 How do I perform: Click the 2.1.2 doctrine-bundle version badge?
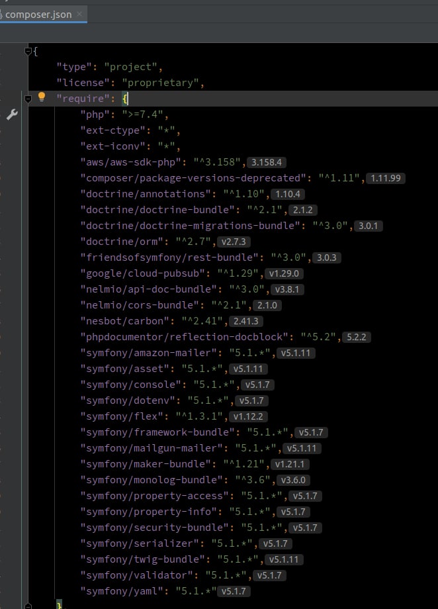coord(303,210)
